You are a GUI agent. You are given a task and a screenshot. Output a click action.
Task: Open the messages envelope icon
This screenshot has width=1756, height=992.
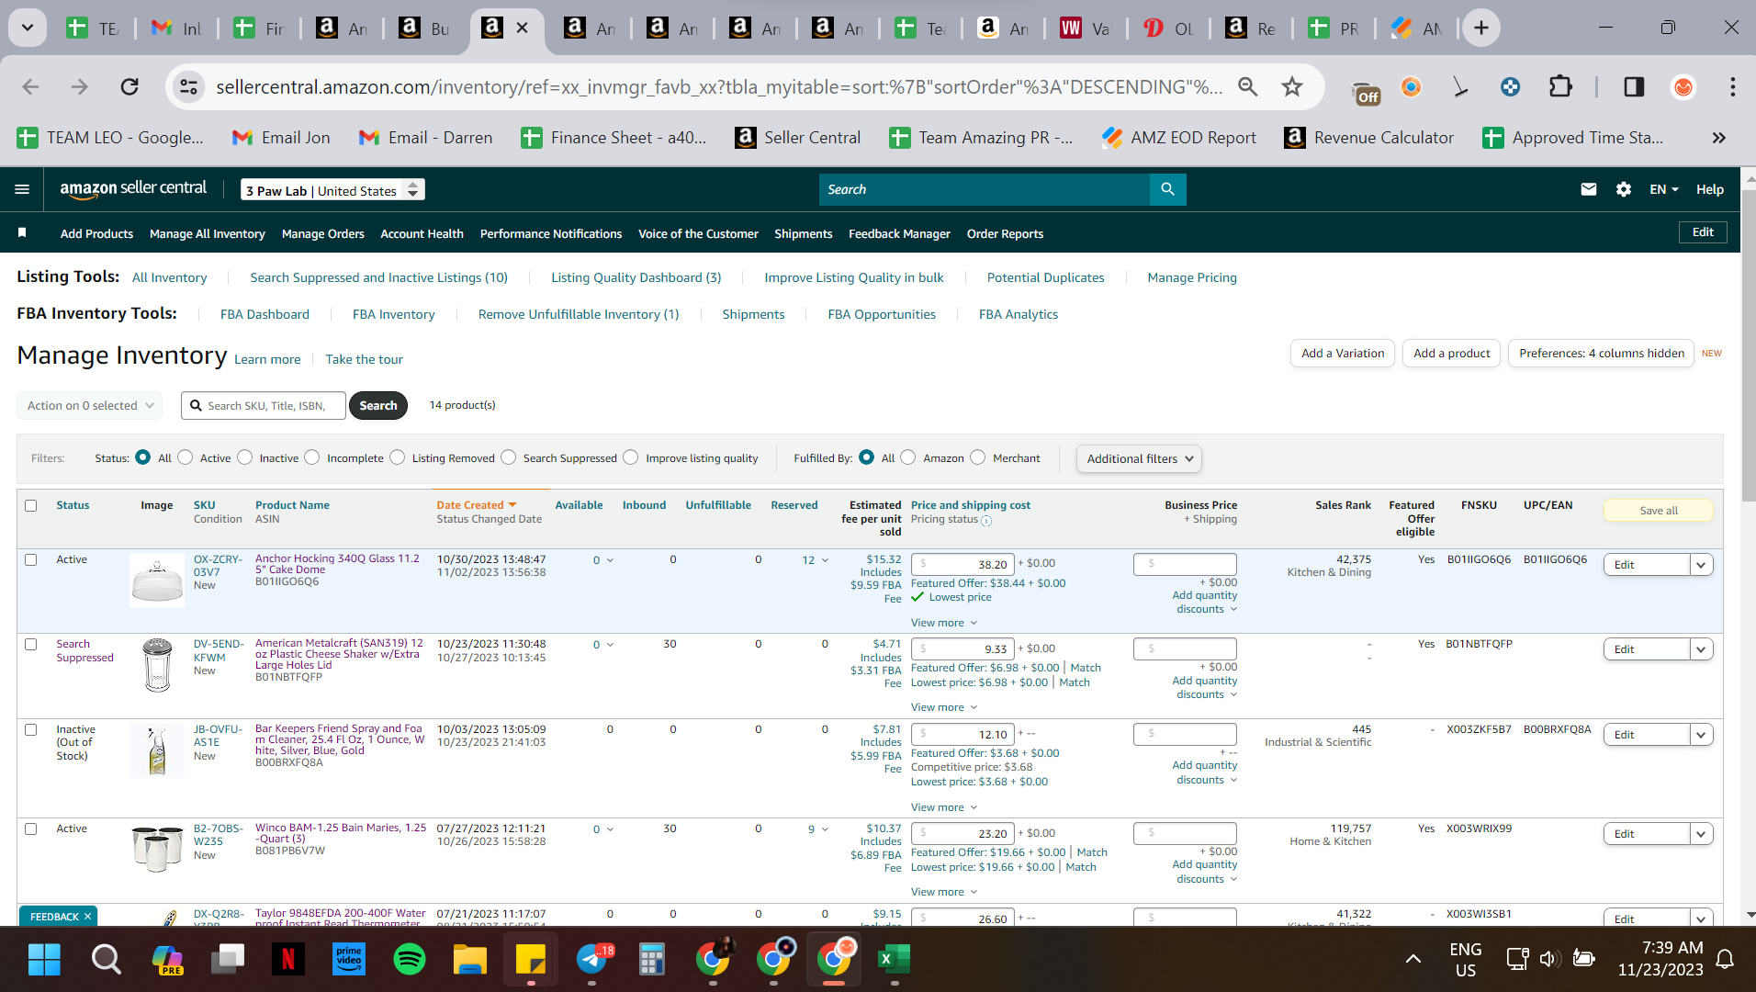(x=1588, y=189)
